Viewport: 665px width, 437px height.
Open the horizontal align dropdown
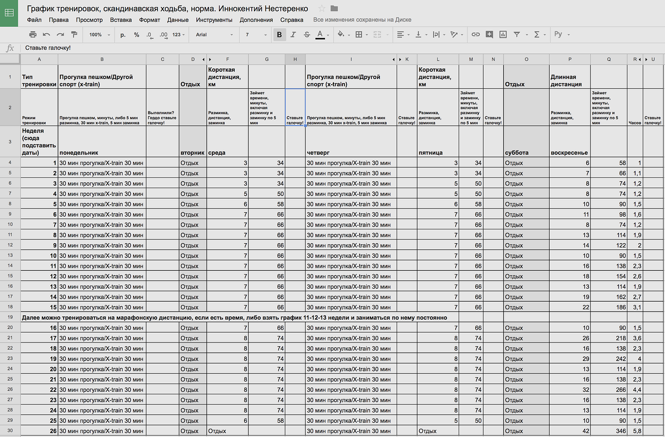pyautogui.click(x=403, y=35)
